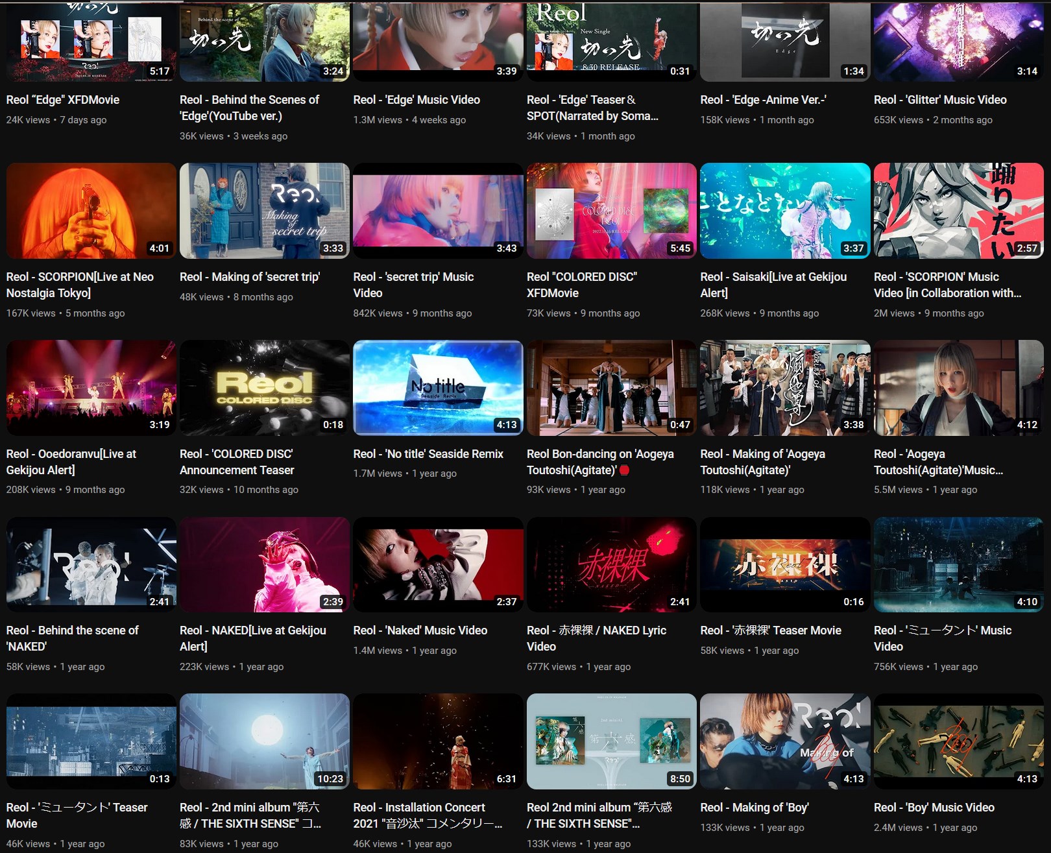
Task: Open the Ooedoranvu live concert thumbnail
Action: [x=91, y=388]
